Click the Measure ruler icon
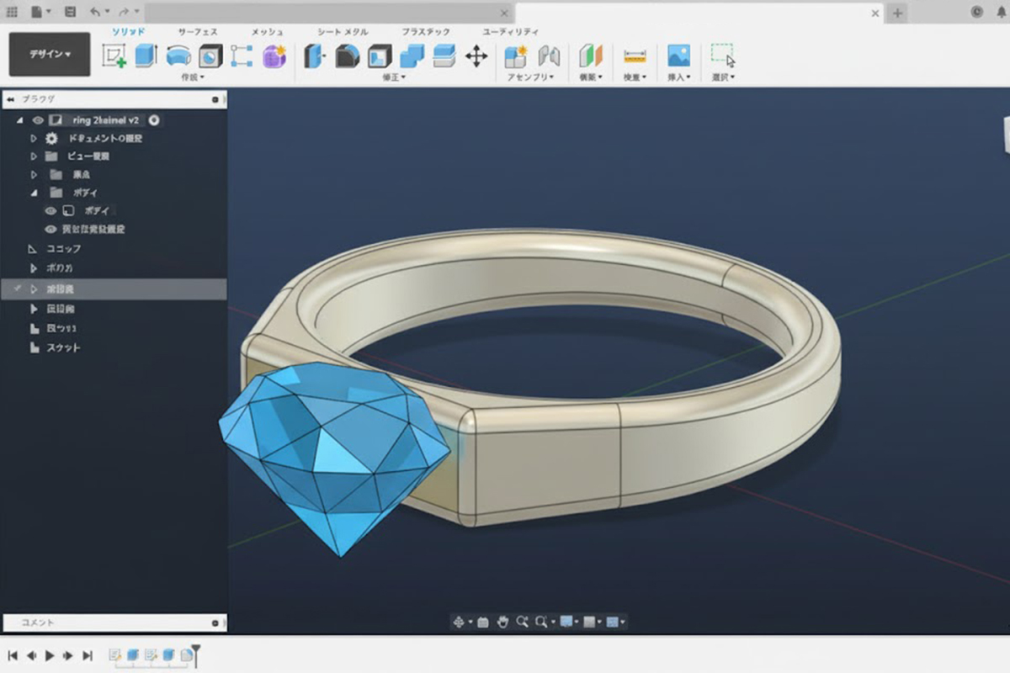The width and height of the screenshot is (1010, 673). click(x=634, y=56)
